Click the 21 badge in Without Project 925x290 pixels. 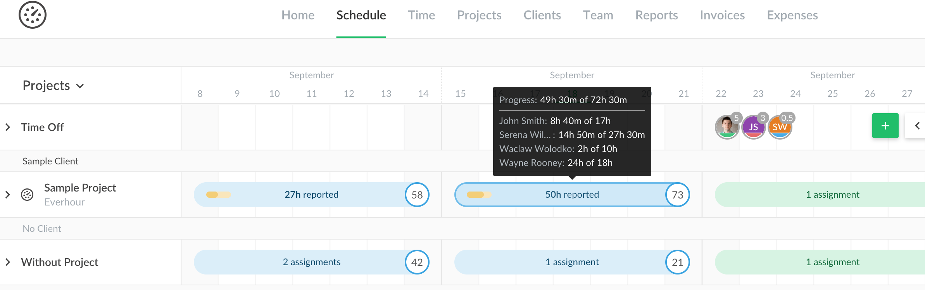coord(677,262)
